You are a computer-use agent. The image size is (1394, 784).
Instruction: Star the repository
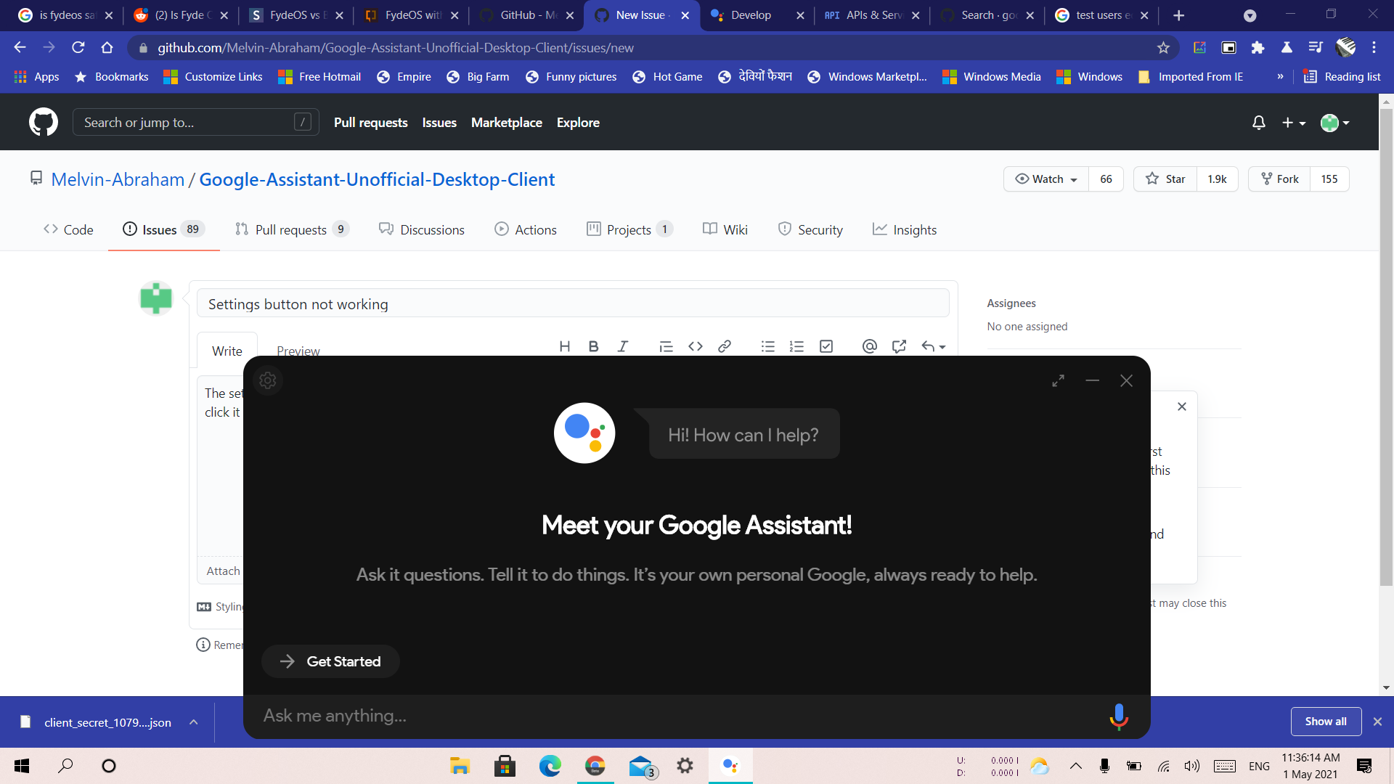[1165, 179]
